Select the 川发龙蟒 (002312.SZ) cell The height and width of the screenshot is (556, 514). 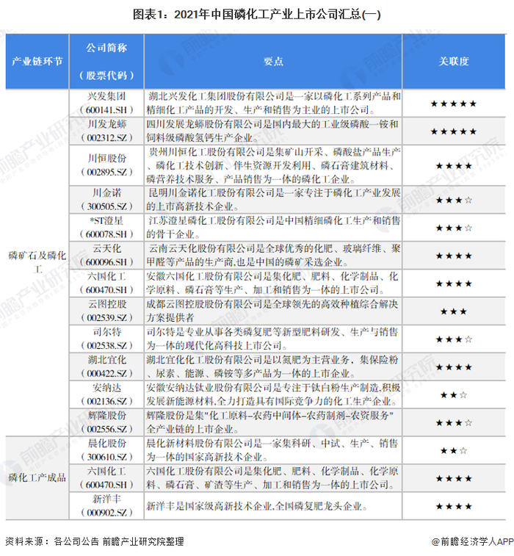(106, 131)
